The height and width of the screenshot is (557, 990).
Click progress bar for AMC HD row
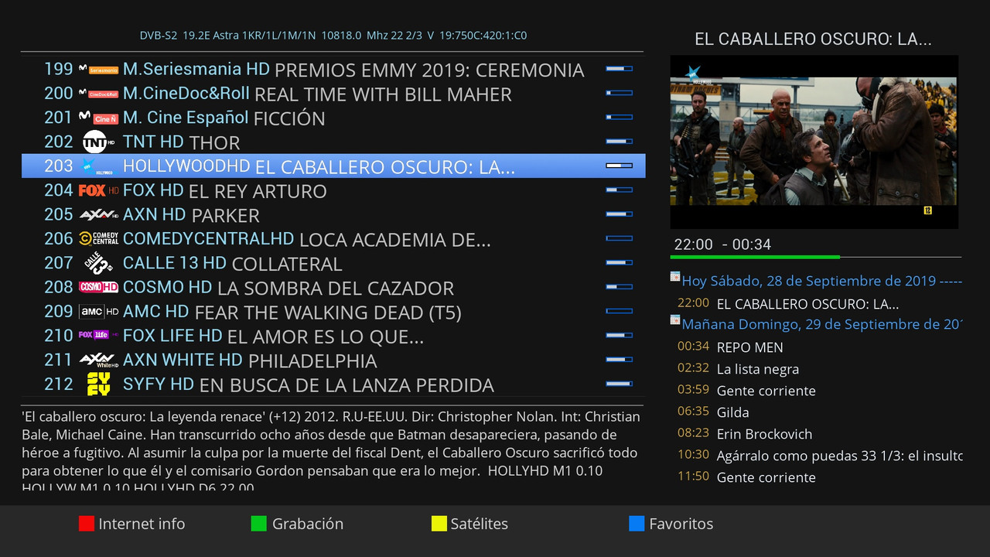click(619, 311)
